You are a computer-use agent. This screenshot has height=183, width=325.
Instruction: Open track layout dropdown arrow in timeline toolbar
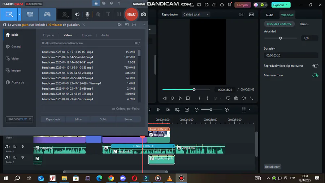(x=249, y=110)
